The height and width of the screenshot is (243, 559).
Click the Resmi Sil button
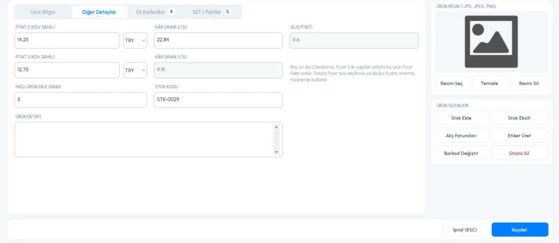point(529,83)
